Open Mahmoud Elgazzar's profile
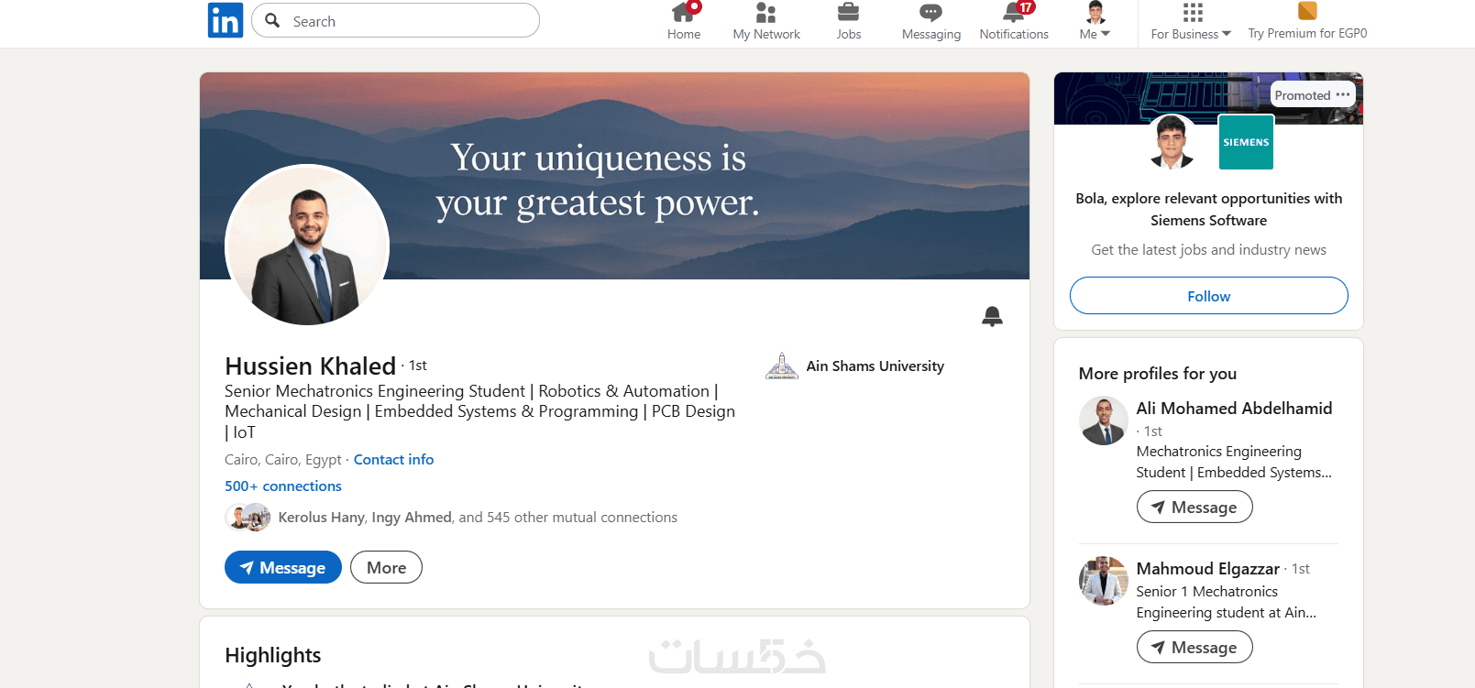 point(1207,569)
